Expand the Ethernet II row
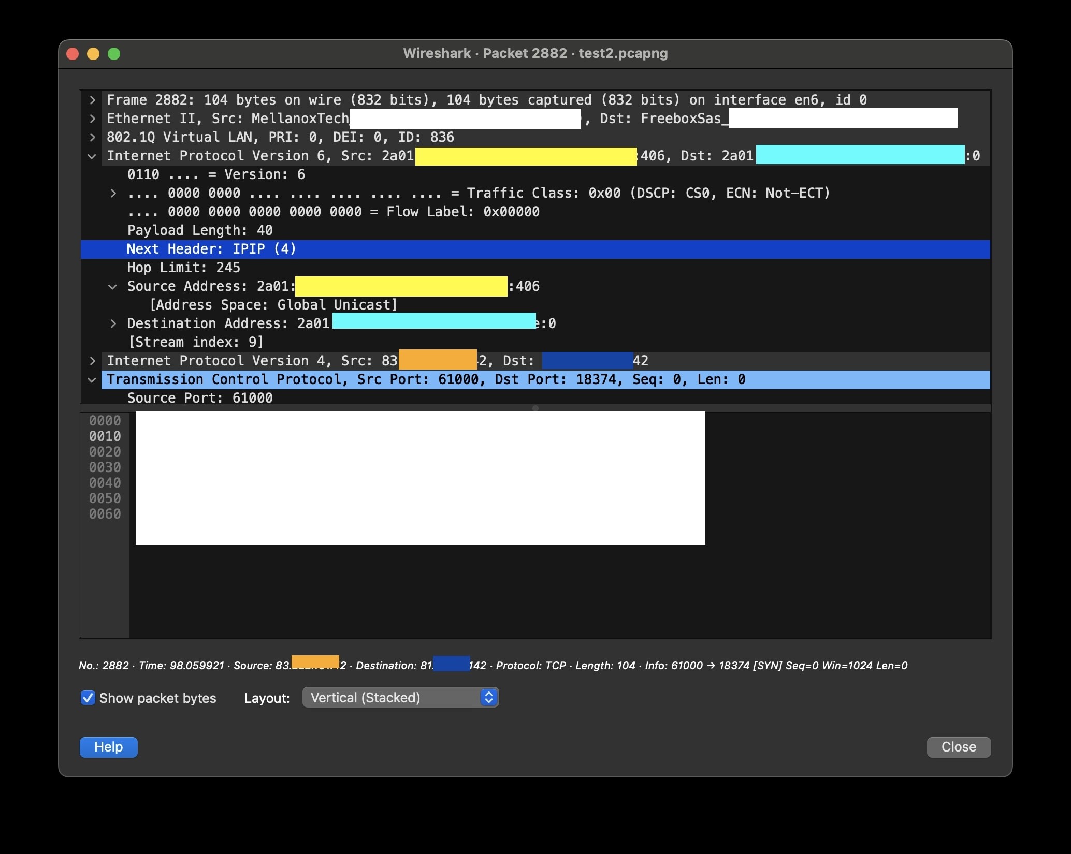Screen dimensions: 1071x854 (92, 119)
